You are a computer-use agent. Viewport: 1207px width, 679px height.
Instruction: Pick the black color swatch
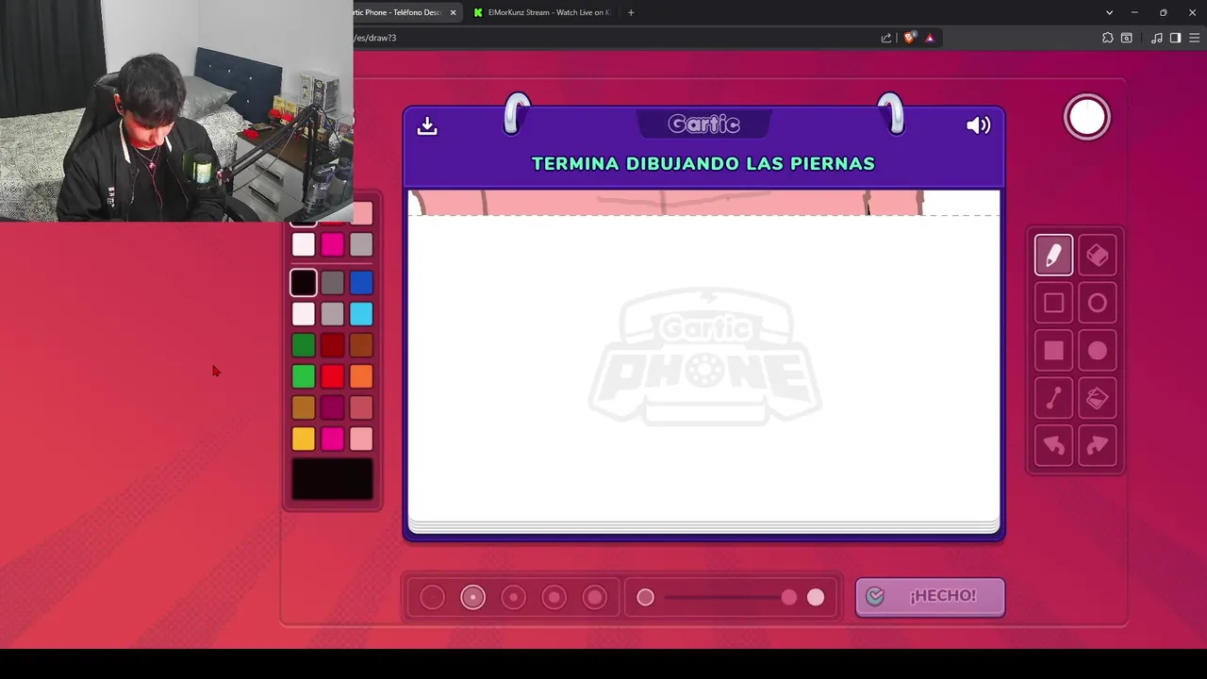click(x=304, y=283)
